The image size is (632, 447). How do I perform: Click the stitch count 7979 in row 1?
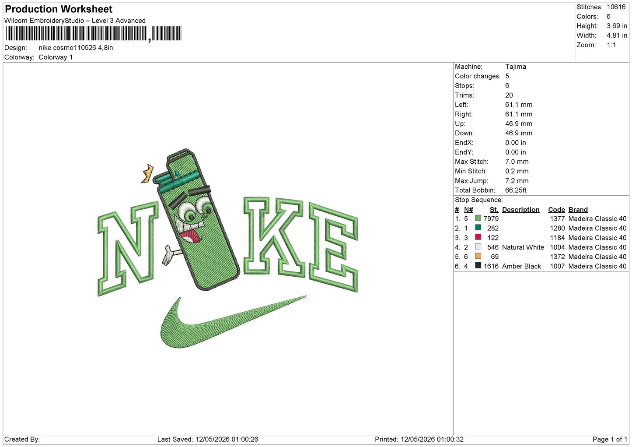click(x=491, y=218)
